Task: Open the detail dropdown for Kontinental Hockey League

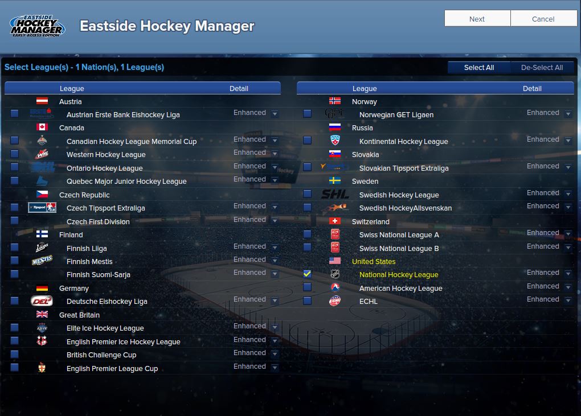Action: pyautogui.click(x=568, y=141)
